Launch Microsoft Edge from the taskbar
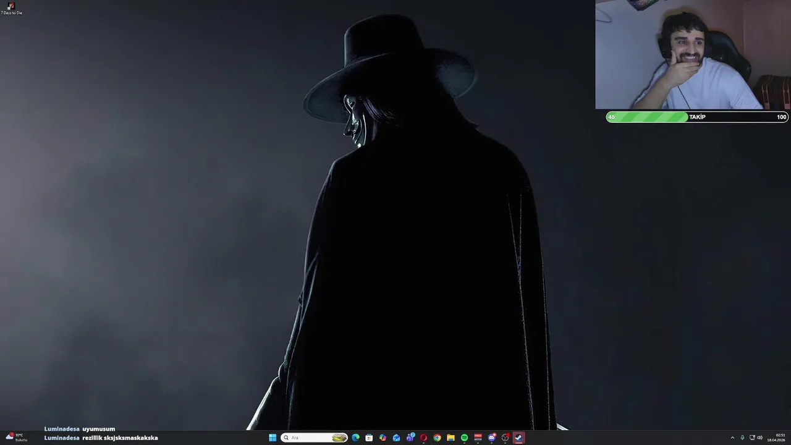 355,438
